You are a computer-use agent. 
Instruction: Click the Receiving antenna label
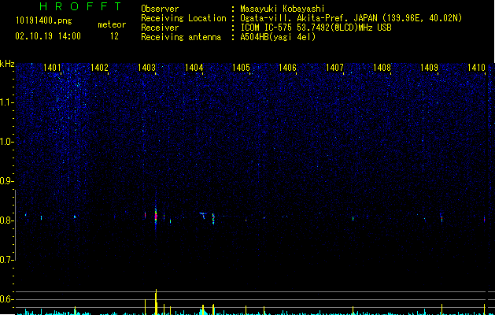click(x=181, y=37)
